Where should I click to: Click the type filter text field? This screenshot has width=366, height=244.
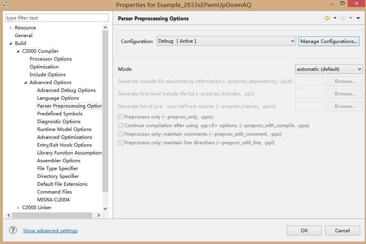coord(57,18)
